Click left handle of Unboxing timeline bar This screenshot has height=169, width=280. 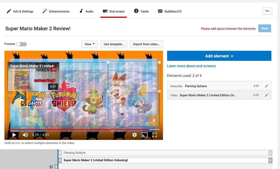tap(60, 160)
